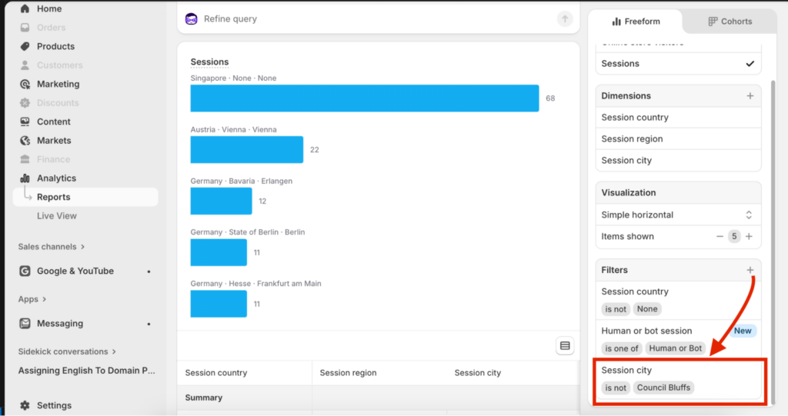The width and height of the screenshot is (788, 416).
Task: Open Home in the sidebar
Action: click(x=48, y=8)
